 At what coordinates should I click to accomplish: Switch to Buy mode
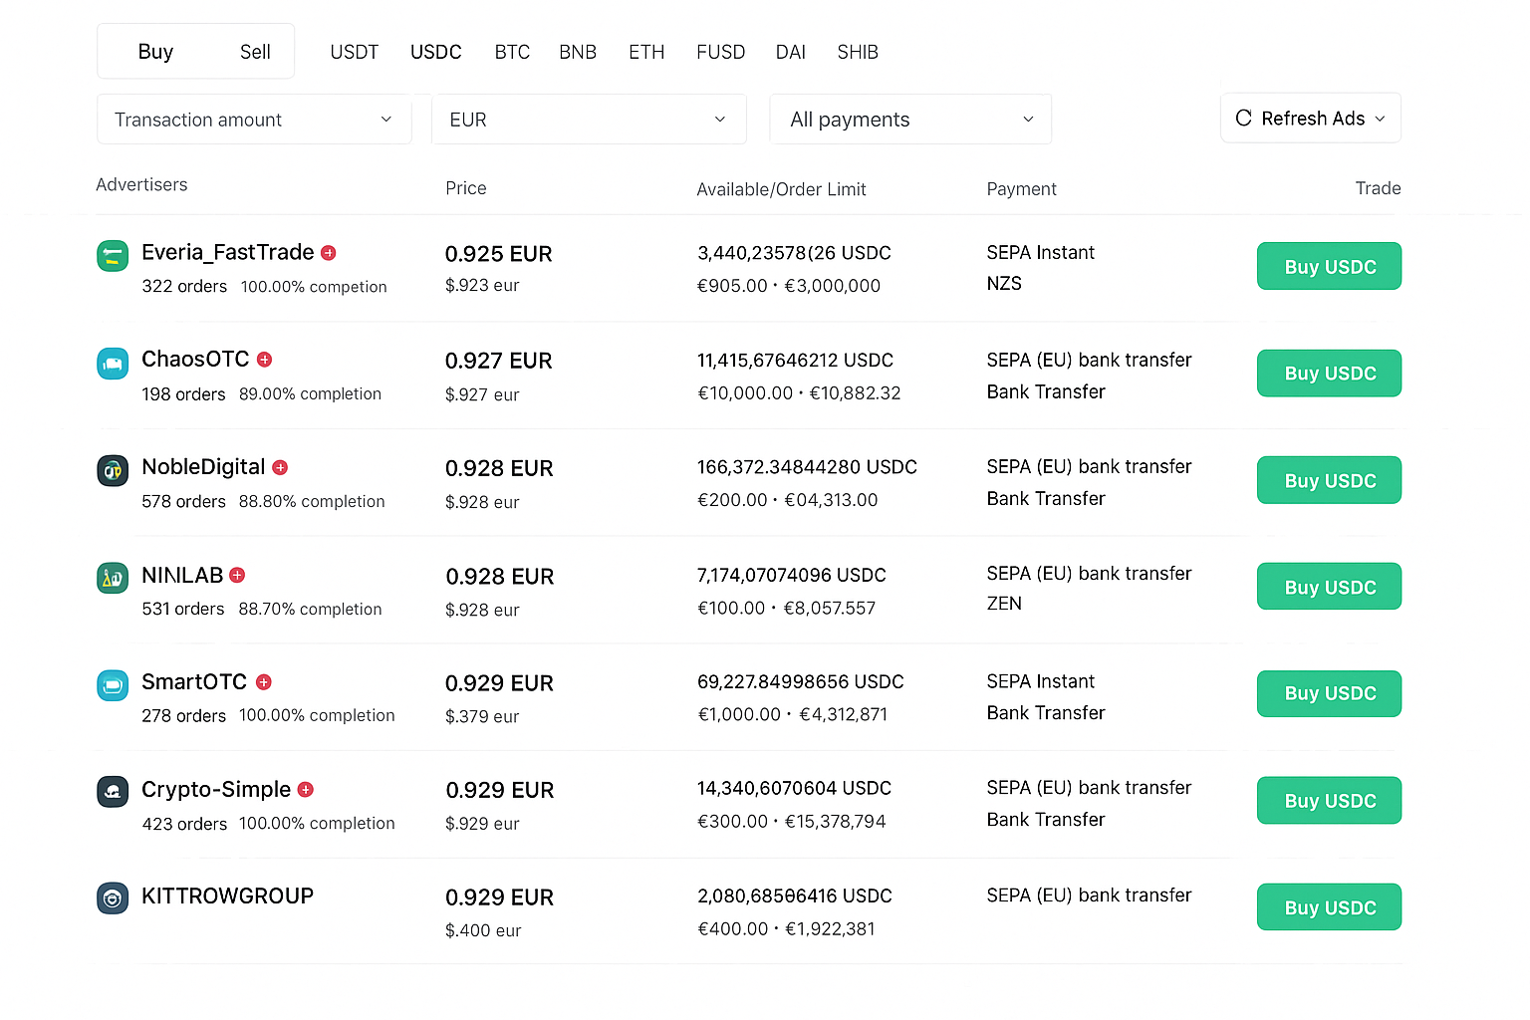coord(155,52)
